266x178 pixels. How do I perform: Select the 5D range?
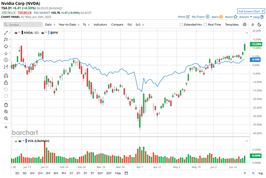coord(24,173)
